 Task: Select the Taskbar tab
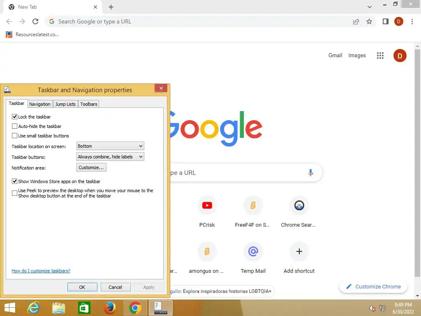point(16,103)
